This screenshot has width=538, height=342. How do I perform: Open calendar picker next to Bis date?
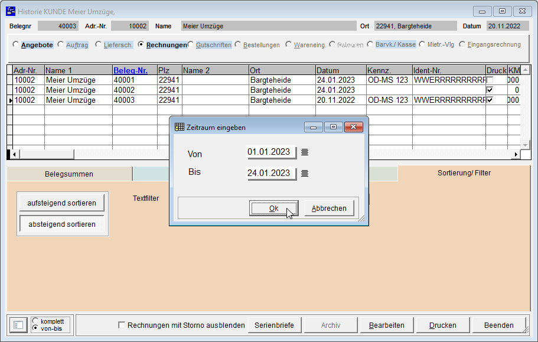tap(304, 173)
